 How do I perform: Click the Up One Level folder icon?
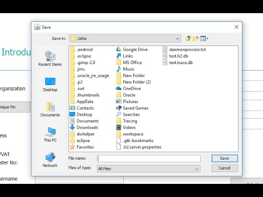[x=188, y=38]
